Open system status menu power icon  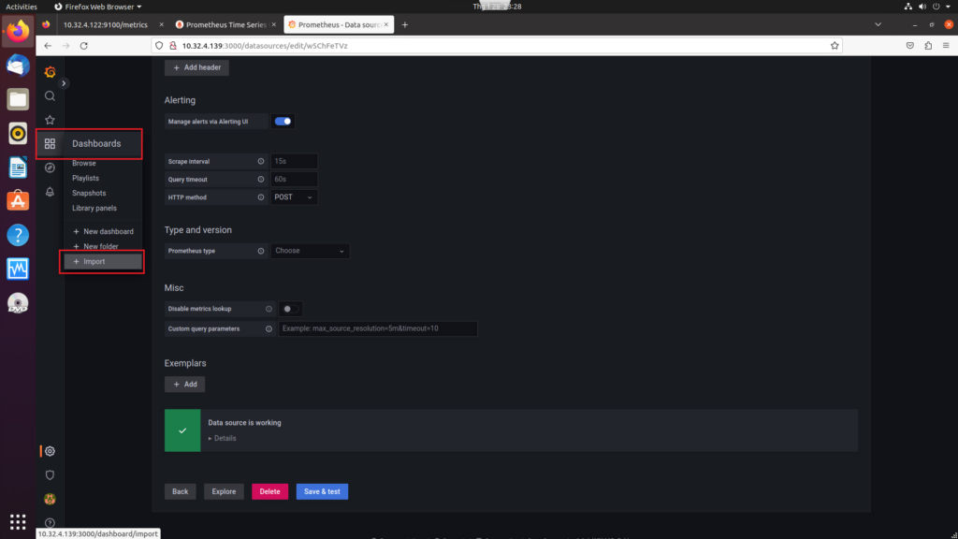pos(936,7)
